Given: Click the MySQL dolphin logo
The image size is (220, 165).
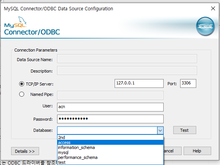Looking at the screenshot, I should coord(15,22).
